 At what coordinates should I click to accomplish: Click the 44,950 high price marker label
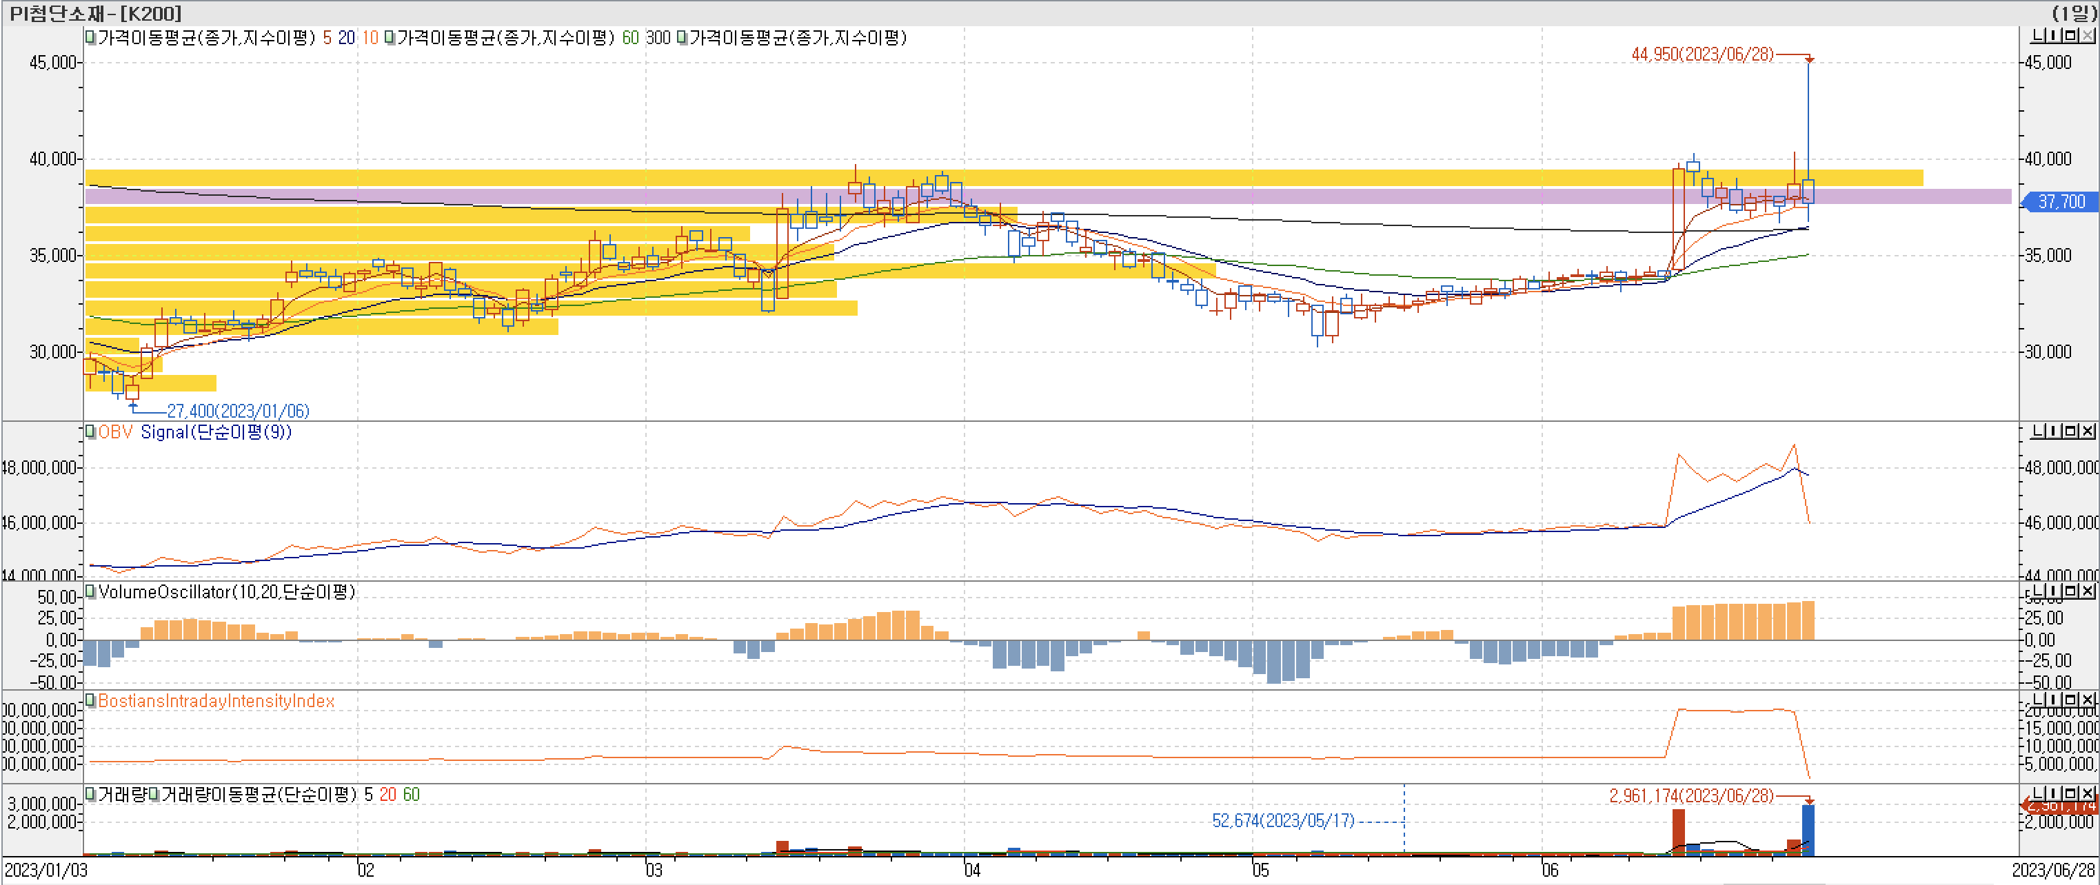click(x=1702, y=54)
